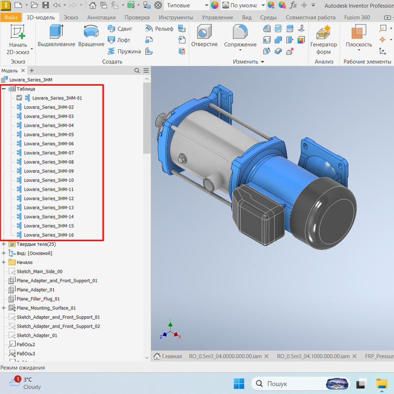This screenshot has height=394, width=394.
Task: Open the Shape Generator (Генератор форм)
Action: coord(324,40)
